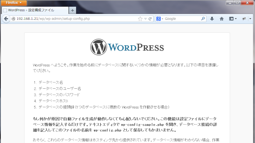The height and width of the screenshot is (143, 255).
Task: Click the text データベース名
Action: coord(51,82)
